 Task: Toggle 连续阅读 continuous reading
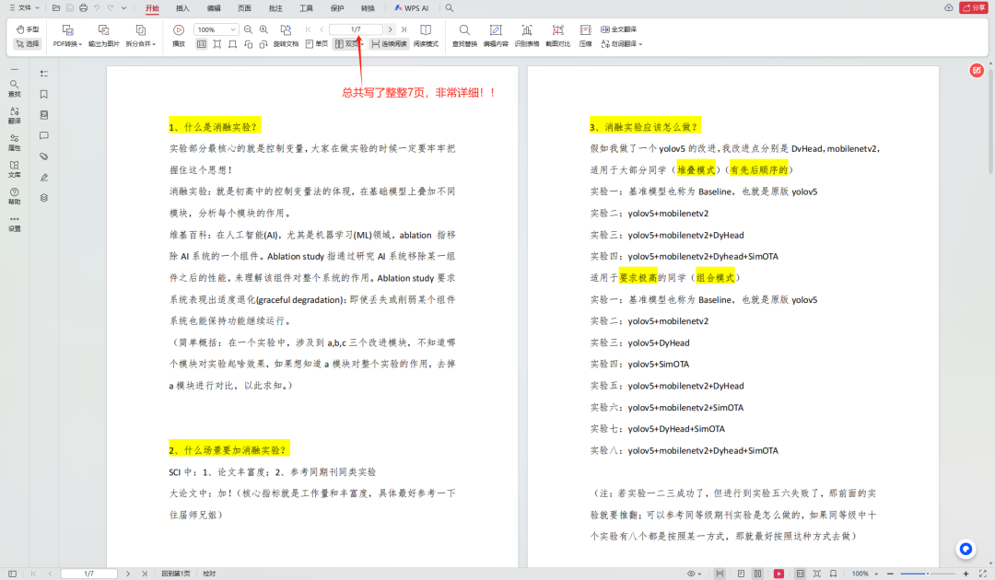pos(389,44)
